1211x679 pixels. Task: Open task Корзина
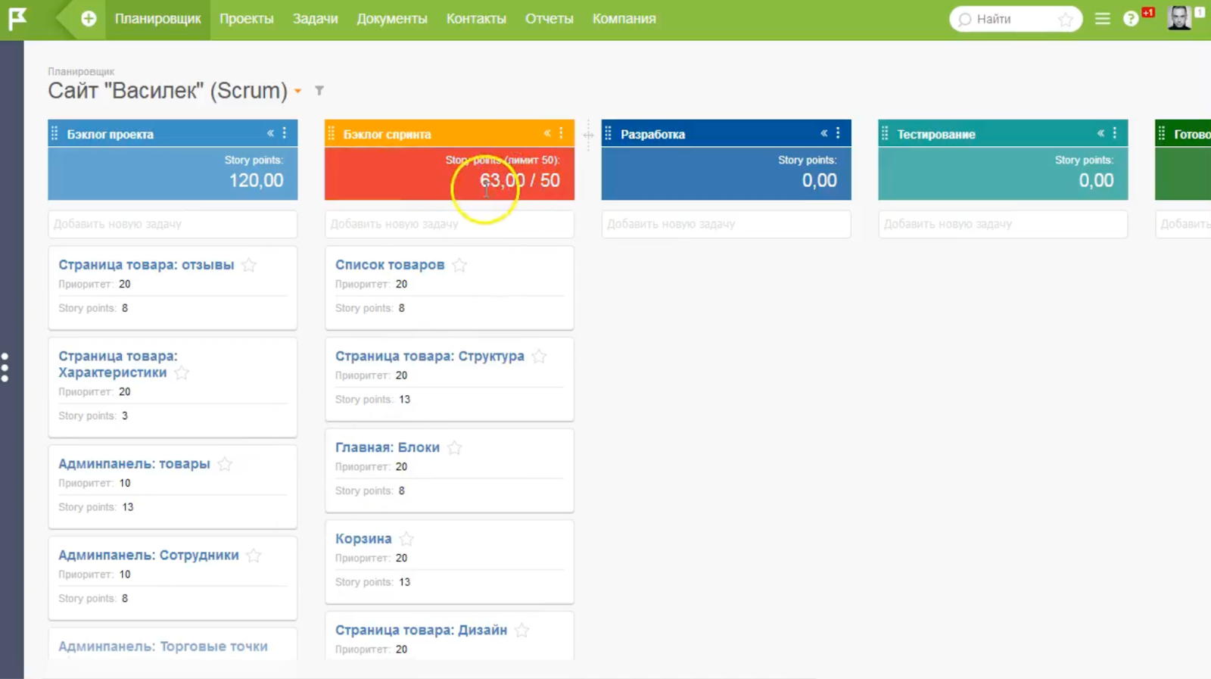(363, 539)
